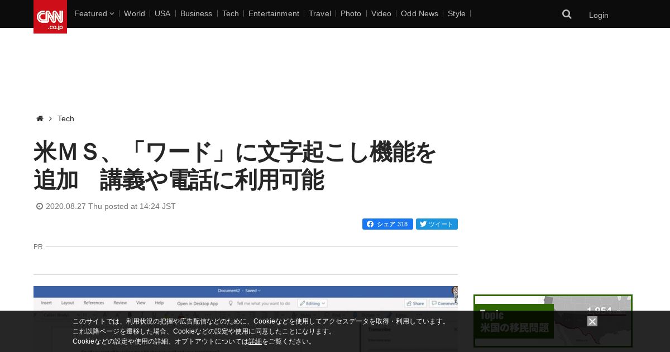Open the Photo section
670x352 pixels.
tap(351, 13)
